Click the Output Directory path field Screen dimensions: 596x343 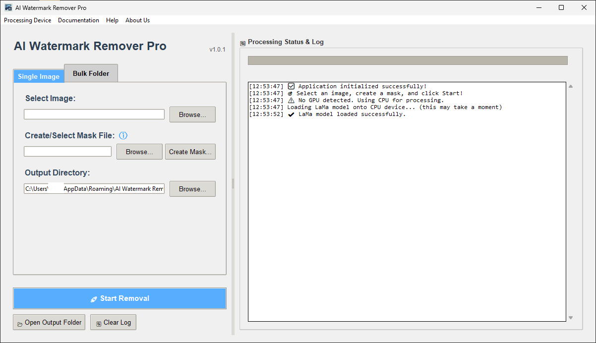(x=94, y=189)
